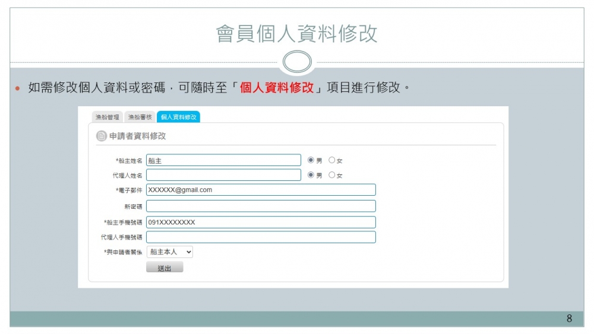This screenshot has height=334, width=594.
Task: Click the slide title 會員個人資料修改
Action: pos(296,34)
